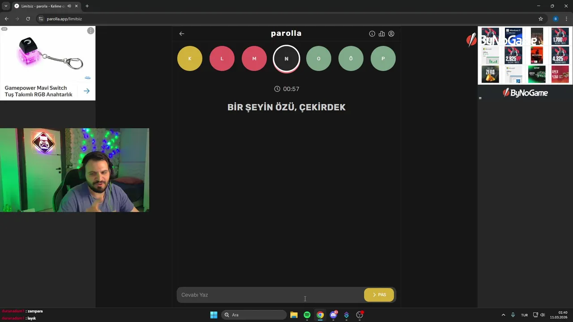Open the volume speaker tray icon

[x=543, y=315]
